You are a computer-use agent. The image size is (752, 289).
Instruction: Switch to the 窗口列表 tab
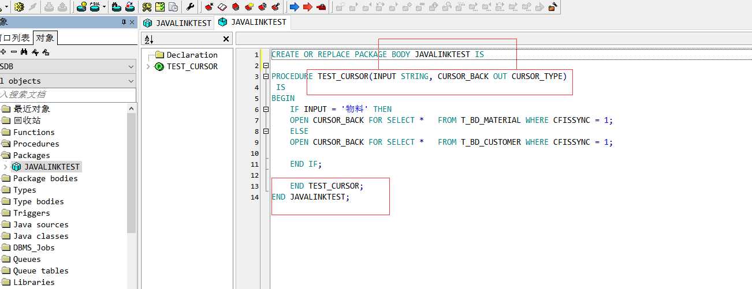[x=15, y=37]
